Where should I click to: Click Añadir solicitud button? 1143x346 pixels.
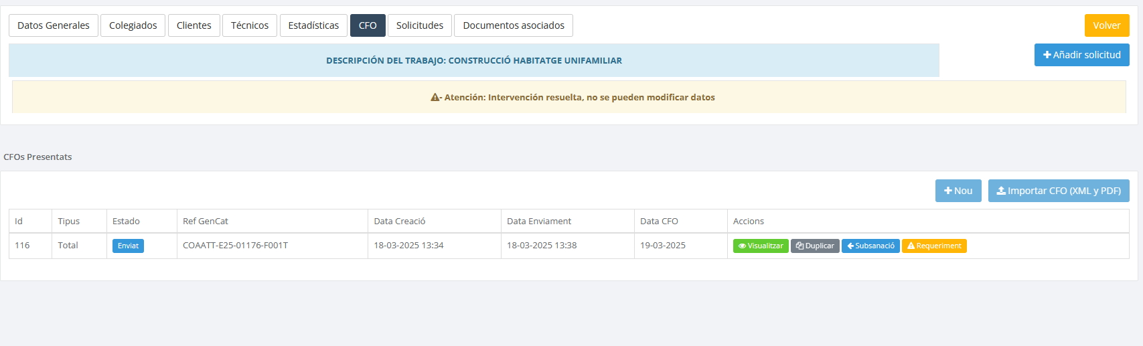[x=1081, y=55]
